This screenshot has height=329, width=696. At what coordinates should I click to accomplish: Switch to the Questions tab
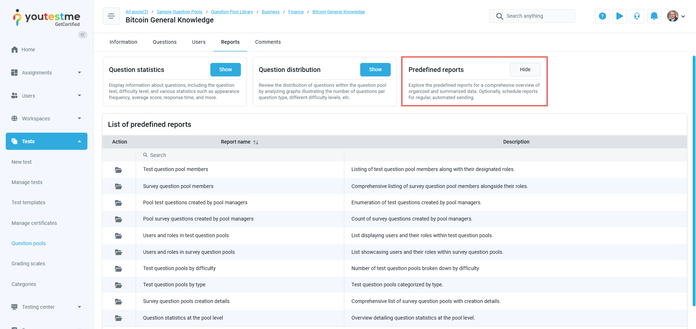click(x=165, y=42)
